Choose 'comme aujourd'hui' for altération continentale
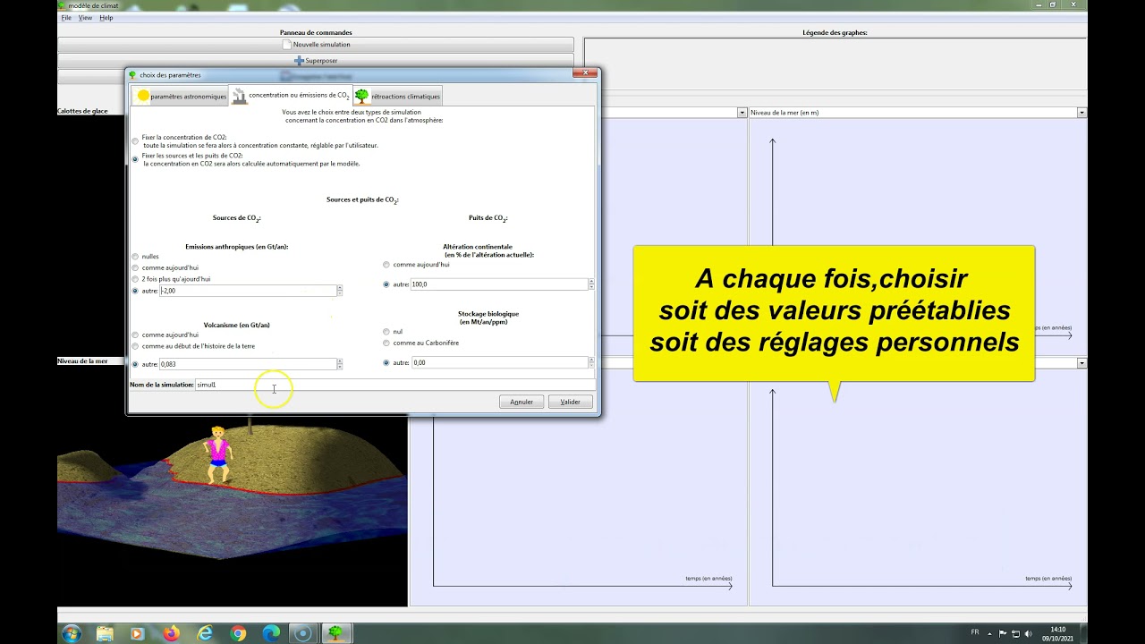Screen dimensions: 1145x644 pos(386,265)
